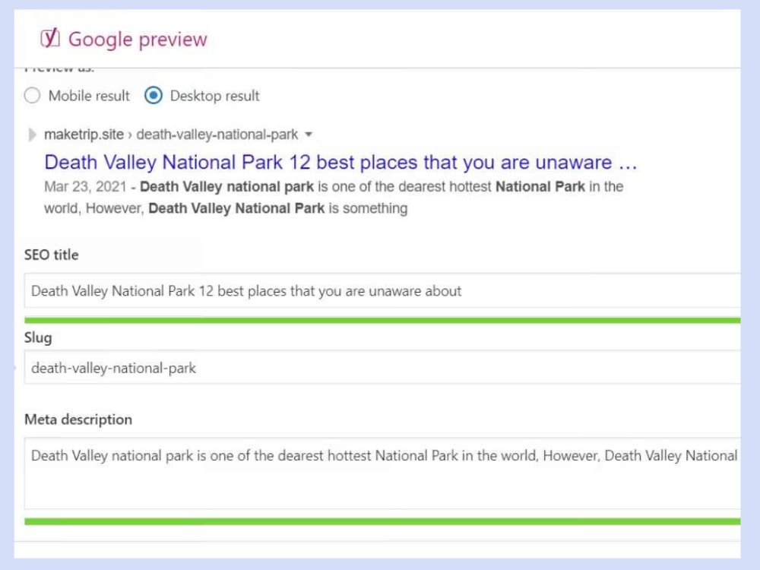Click inside the SEO title input field
760x570 pixels.
coord(382,290)
